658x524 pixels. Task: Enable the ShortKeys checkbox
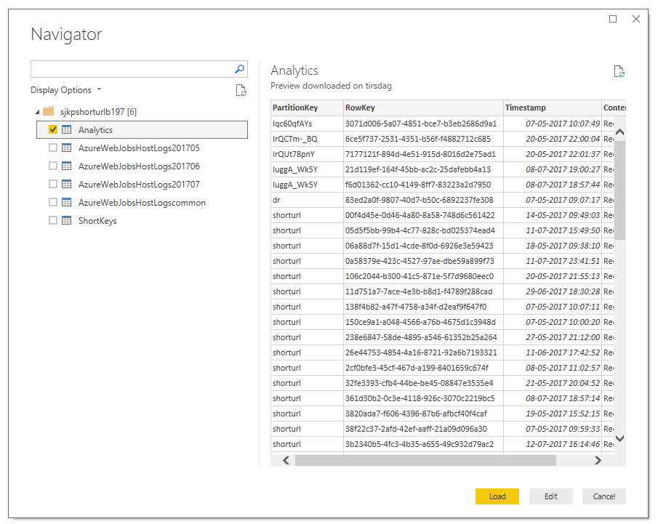[x=53, y=221]
